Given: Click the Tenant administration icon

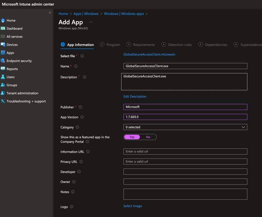Looking at the screenshot, I should coord(3,93).
